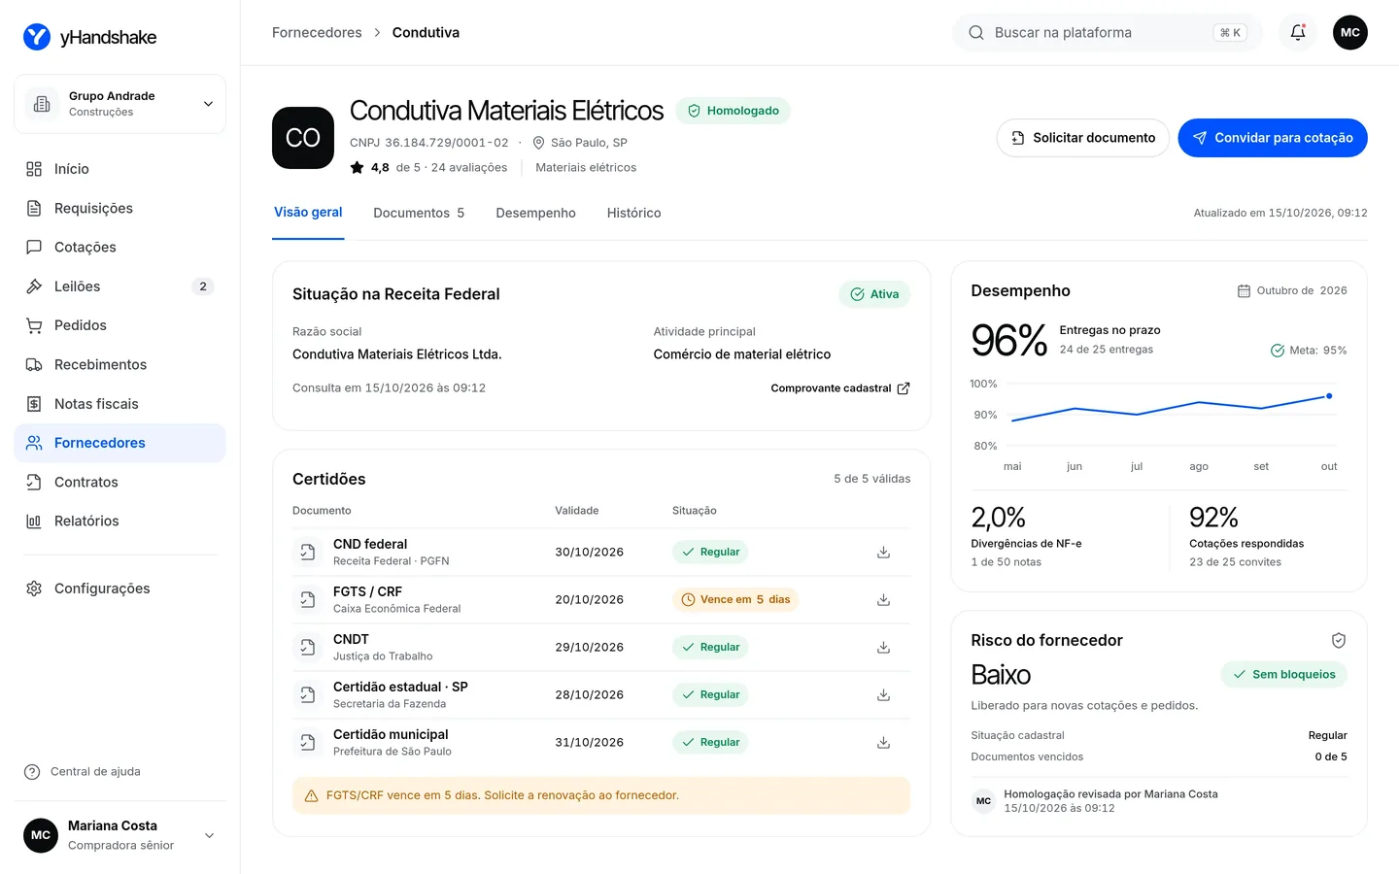Screen dimensions: 1399x874
Task: Switch to the Desempenho tab
Action: point(535,213)
